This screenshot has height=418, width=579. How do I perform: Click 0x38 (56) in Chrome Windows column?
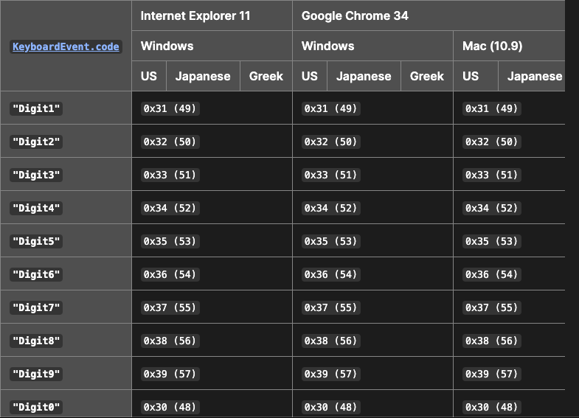click(x=331, y=341)
